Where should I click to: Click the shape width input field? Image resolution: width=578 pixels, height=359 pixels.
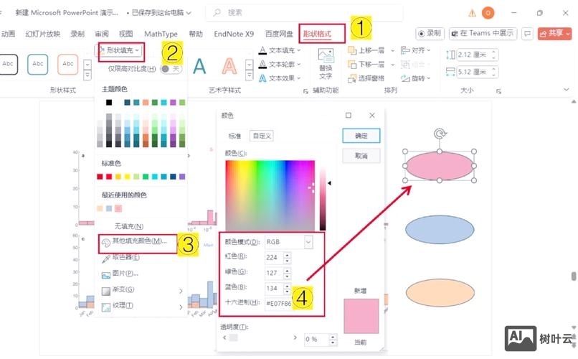(474, 72)
